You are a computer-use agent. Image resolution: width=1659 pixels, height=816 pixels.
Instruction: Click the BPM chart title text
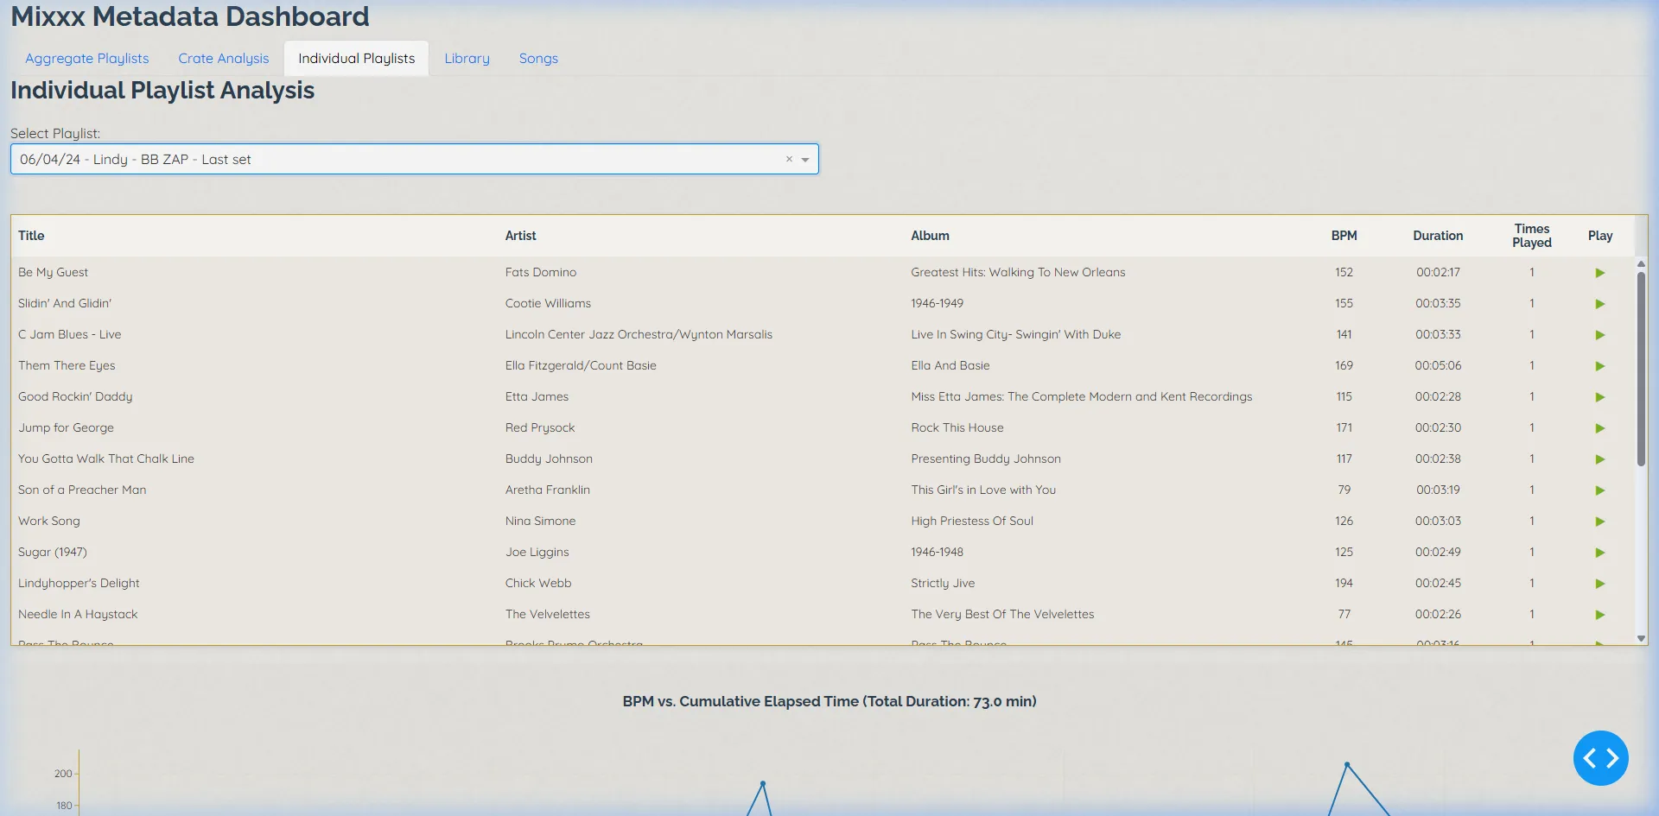click(x=829, y=701)
